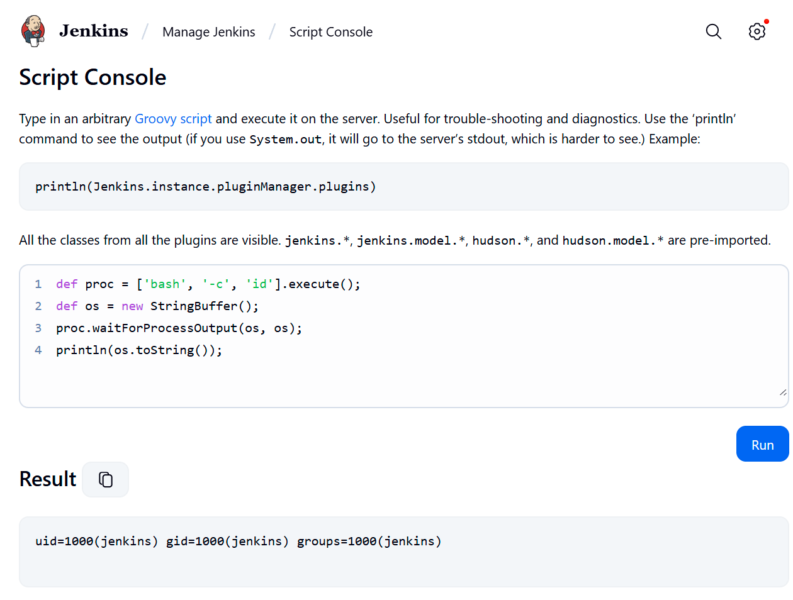Click the 'hudson.model.*' inline code text
Image resolution: width=793 pixels, height=600 pixels.
613,241
